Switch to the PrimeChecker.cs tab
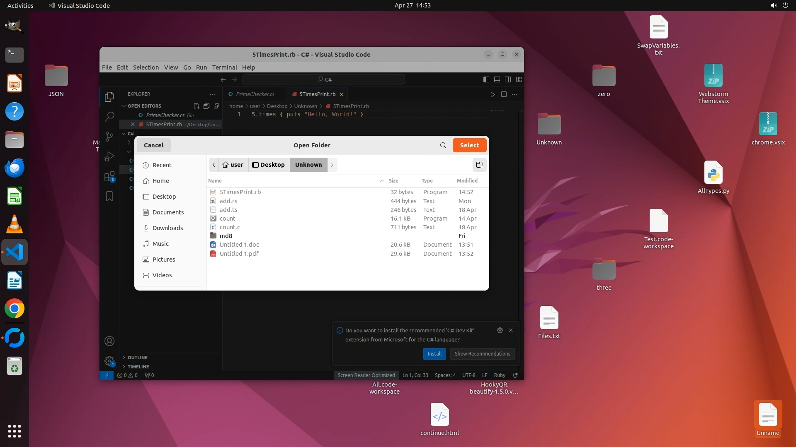This screenshot has width=796, height=447. click(255, 94)
